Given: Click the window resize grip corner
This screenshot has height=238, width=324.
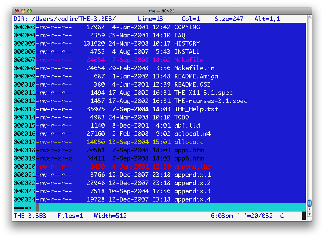Looking at the screenshot, I should 310,219.
